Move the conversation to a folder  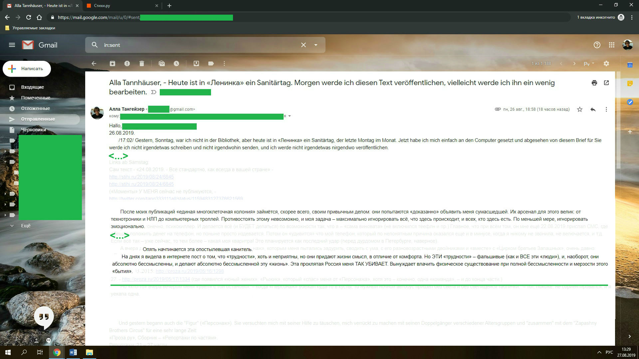pos(196,63)
